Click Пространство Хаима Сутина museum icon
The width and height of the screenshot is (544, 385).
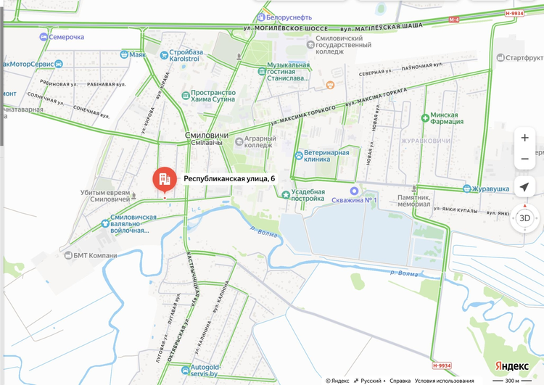(186, 96)
